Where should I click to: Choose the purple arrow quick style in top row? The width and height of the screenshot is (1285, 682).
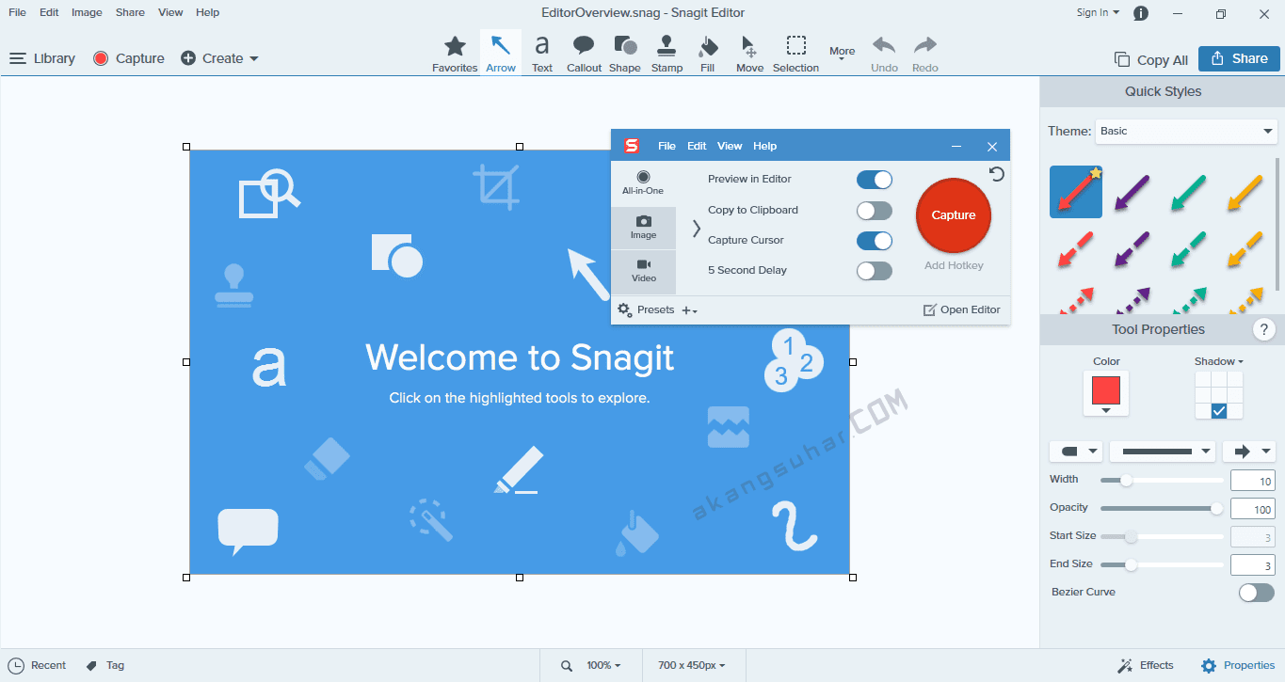1132,192
